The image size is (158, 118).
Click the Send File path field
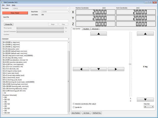click(x=36, y=21)
